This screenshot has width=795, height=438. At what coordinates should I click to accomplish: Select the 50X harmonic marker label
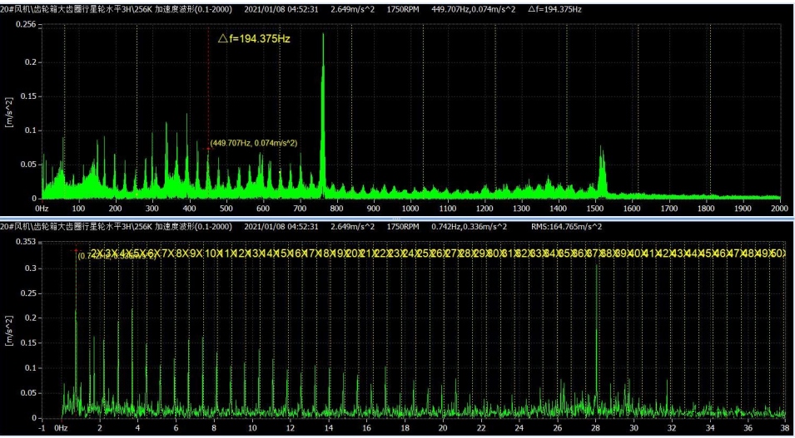[x=778, y=253]
